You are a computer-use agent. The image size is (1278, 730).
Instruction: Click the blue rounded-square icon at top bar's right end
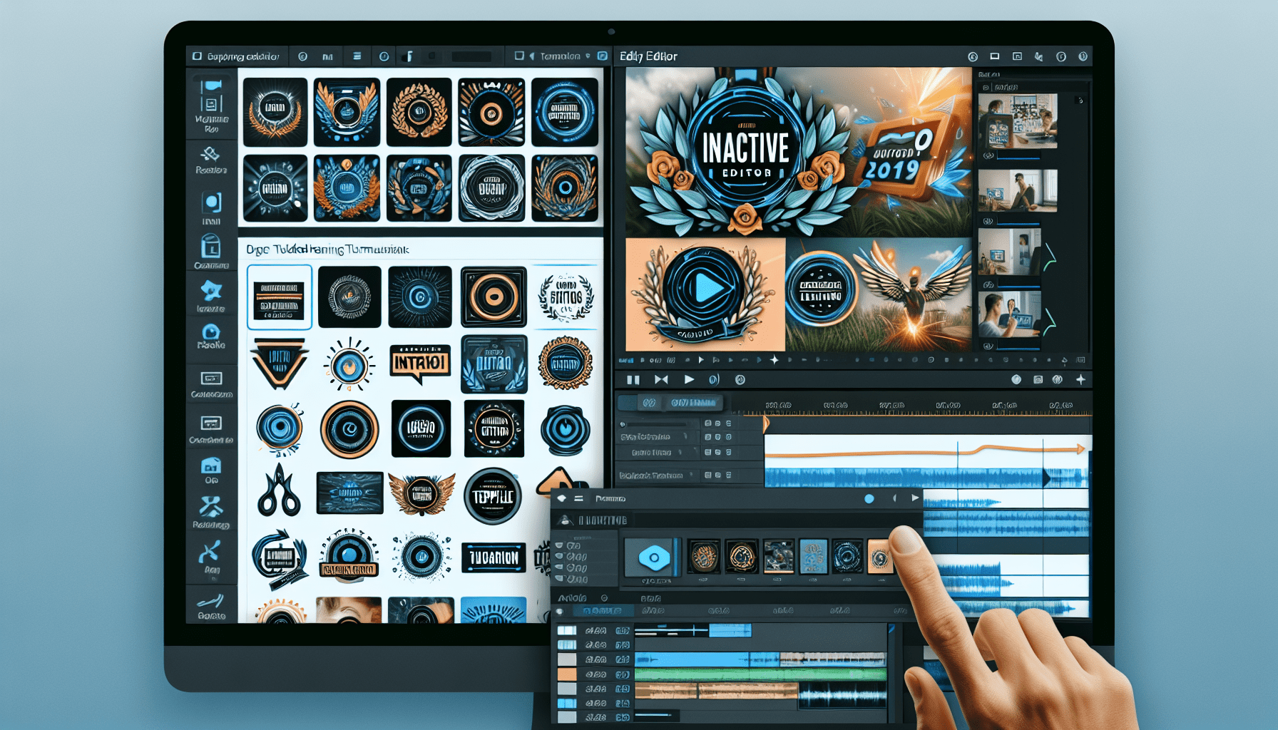click(x=603, y=56)
